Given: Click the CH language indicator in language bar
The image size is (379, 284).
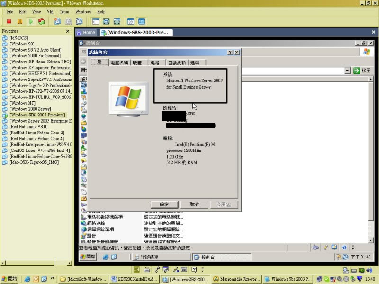Looking at the screenshot, I should tap(136, 269).
